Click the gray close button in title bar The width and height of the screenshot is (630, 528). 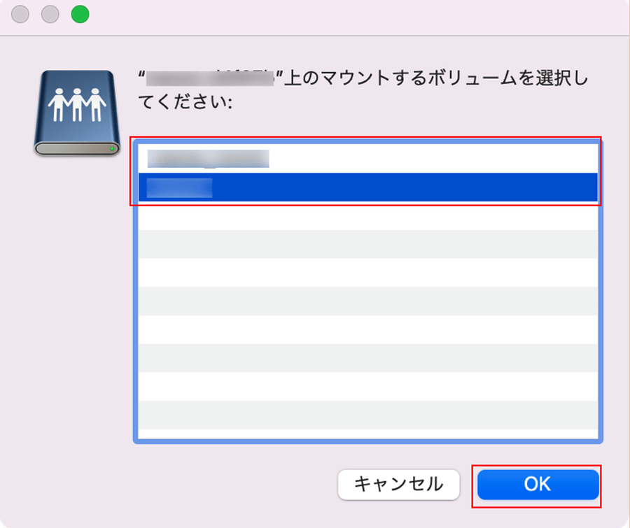20,14
